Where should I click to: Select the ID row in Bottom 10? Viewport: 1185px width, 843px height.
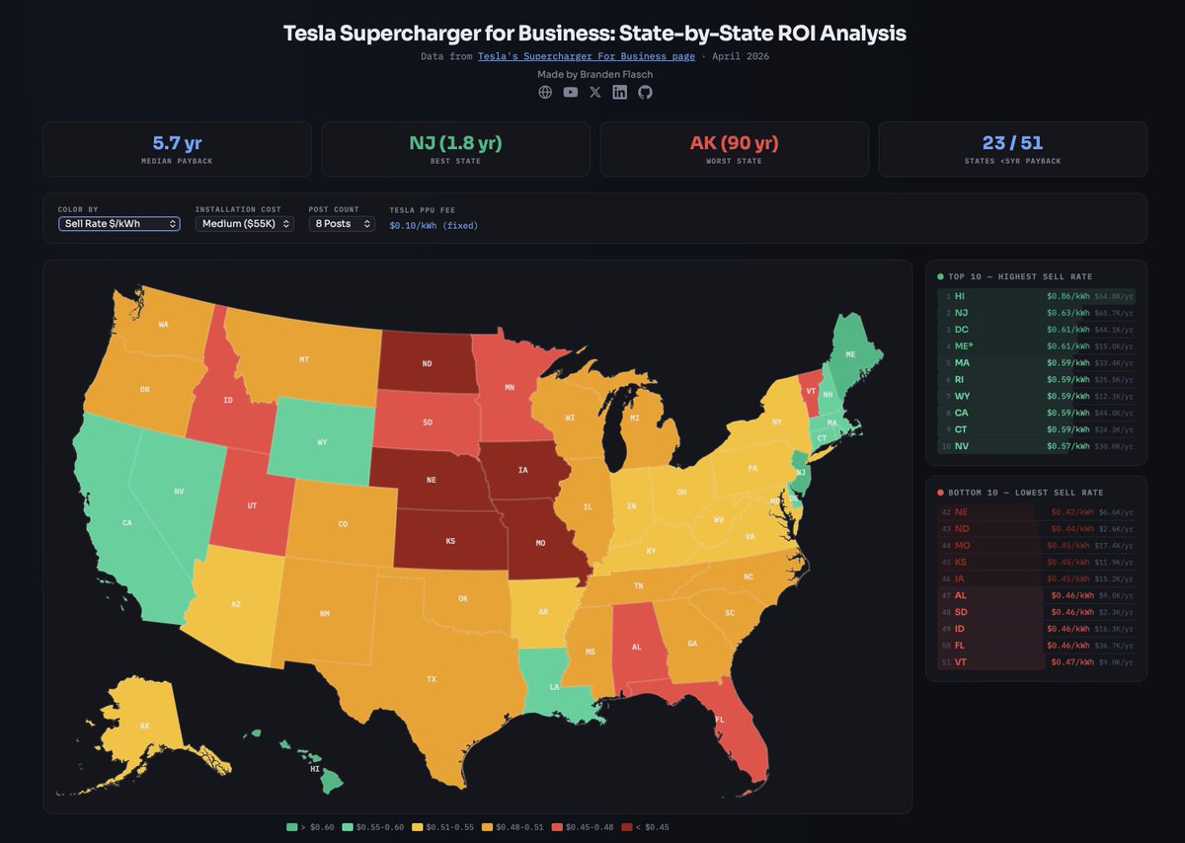click(1036, 630)
